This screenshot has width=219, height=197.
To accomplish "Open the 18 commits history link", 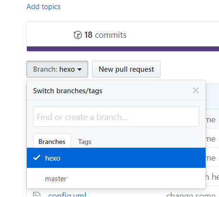I will (100, 35).
